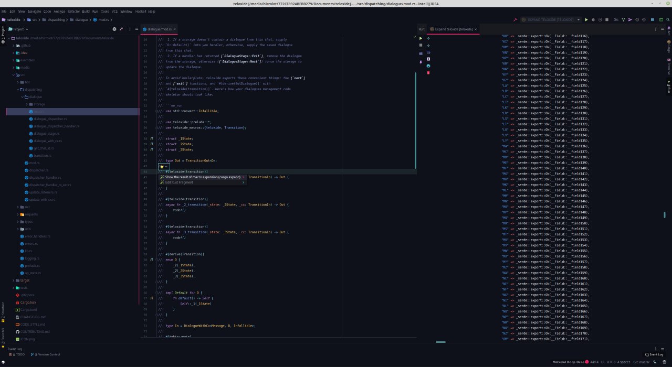Expand the target folder
672x367 pixels.
pos(14,280)
